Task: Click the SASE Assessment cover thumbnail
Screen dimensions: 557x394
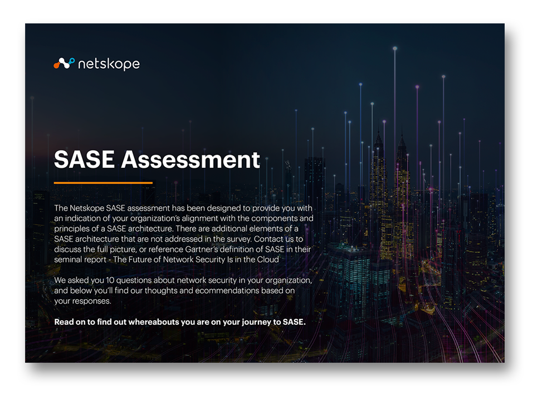Action: (265, 193)
